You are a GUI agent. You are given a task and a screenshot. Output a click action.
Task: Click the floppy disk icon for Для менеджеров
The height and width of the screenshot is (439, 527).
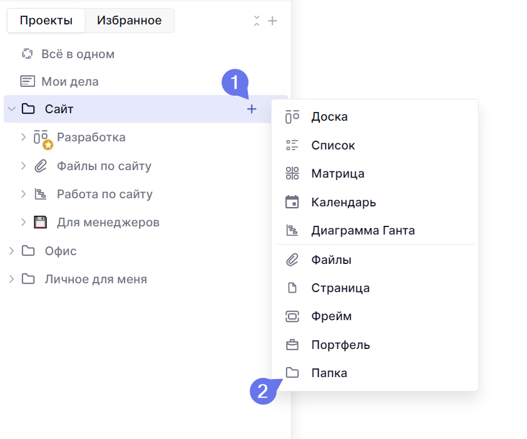coord(41,222)
